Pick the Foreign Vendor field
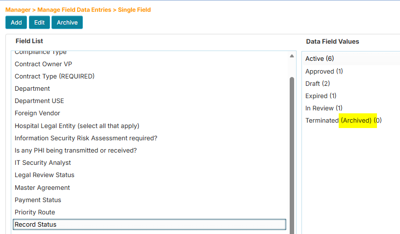 tap(37, 113)
